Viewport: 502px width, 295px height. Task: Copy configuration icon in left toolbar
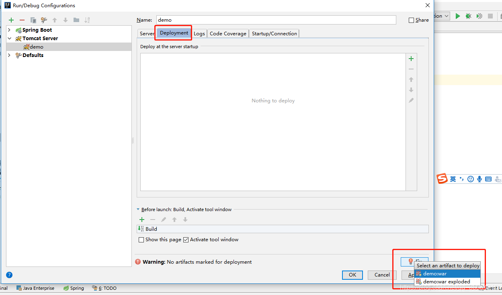[33, 20]
